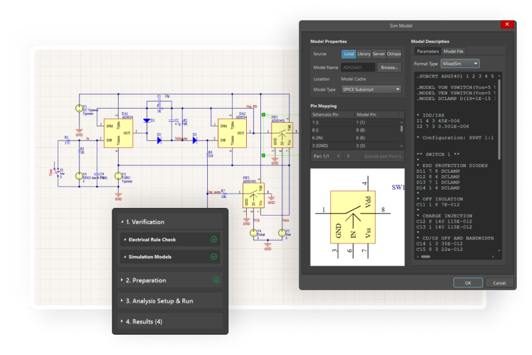Click the horizontal scrollbar under model text
This screenshot has height=355, width=532.
coord(426,257)
